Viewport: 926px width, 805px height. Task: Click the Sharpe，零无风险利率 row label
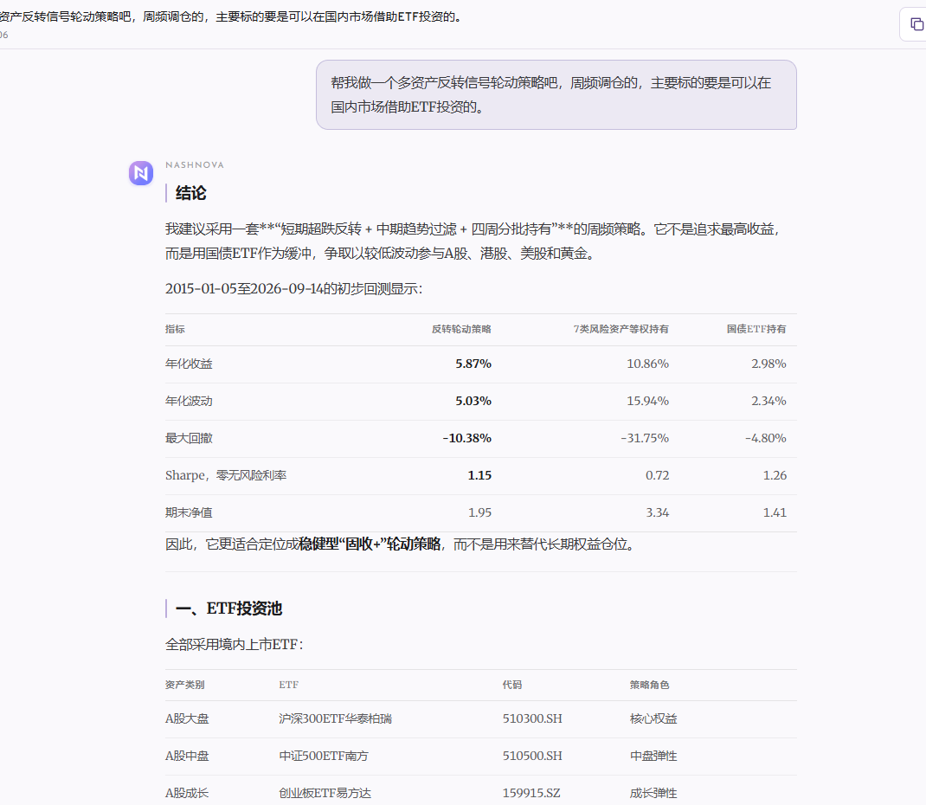[226, 475]
